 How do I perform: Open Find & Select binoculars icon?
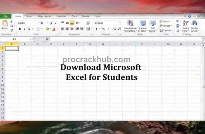point(194,23)
